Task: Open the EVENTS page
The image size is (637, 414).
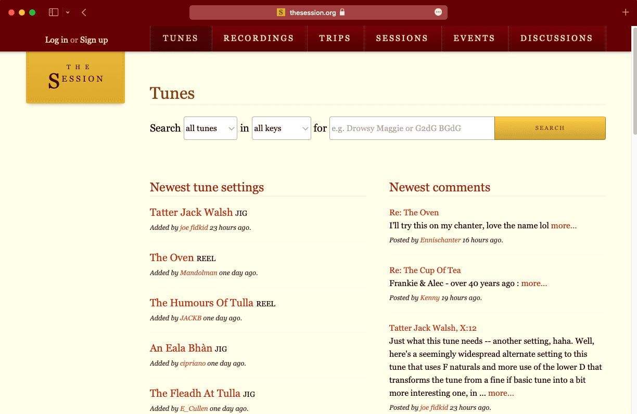Action: click(x=474, y=38)
